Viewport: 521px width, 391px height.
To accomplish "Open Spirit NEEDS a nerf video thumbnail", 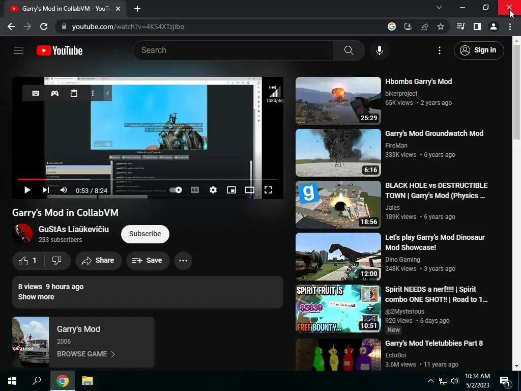I will pyautogui.click(x=338, y=308).
